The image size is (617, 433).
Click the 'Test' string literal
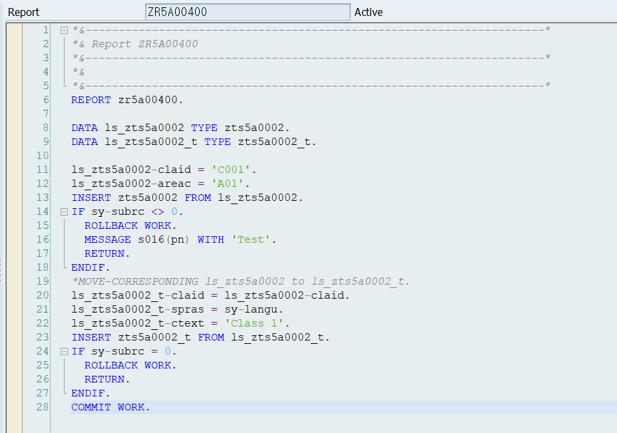pos(251,239)
